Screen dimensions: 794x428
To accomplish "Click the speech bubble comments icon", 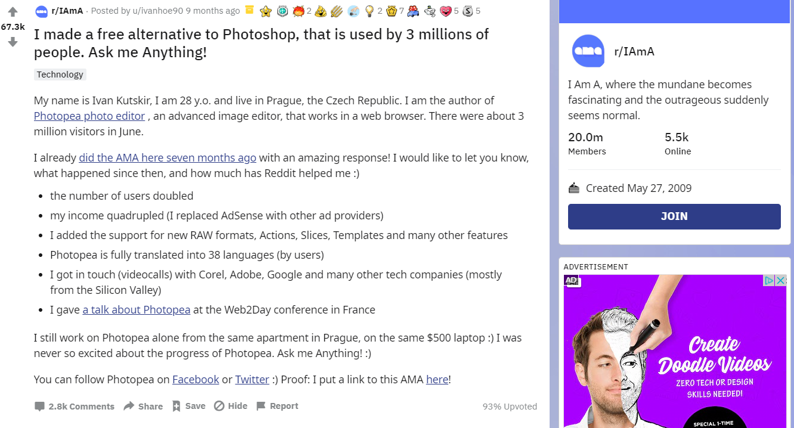I will tap(40, 407).
